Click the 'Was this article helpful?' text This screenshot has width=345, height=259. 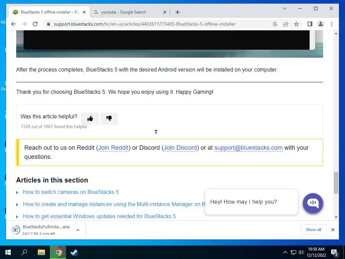point(49,116)
